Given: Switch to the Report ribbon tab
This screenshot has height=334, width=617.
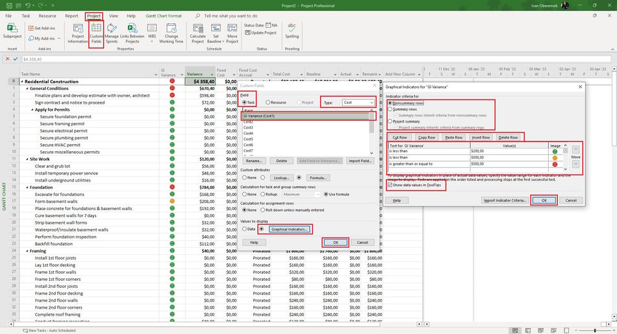Looking at the screenshot, I should 71,16.
